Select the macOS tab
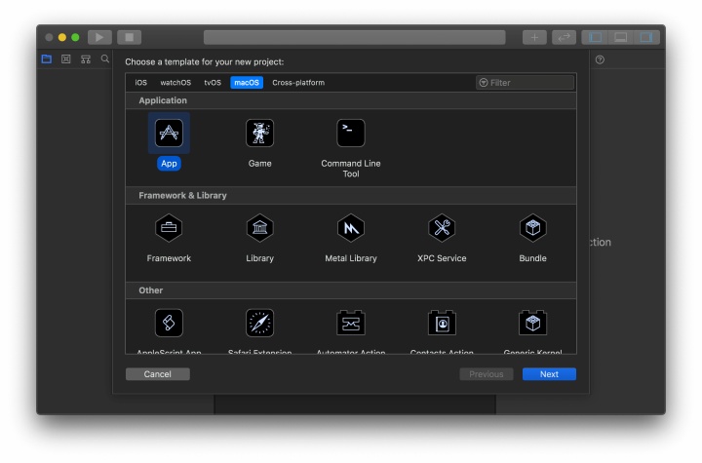 [247, 83]
